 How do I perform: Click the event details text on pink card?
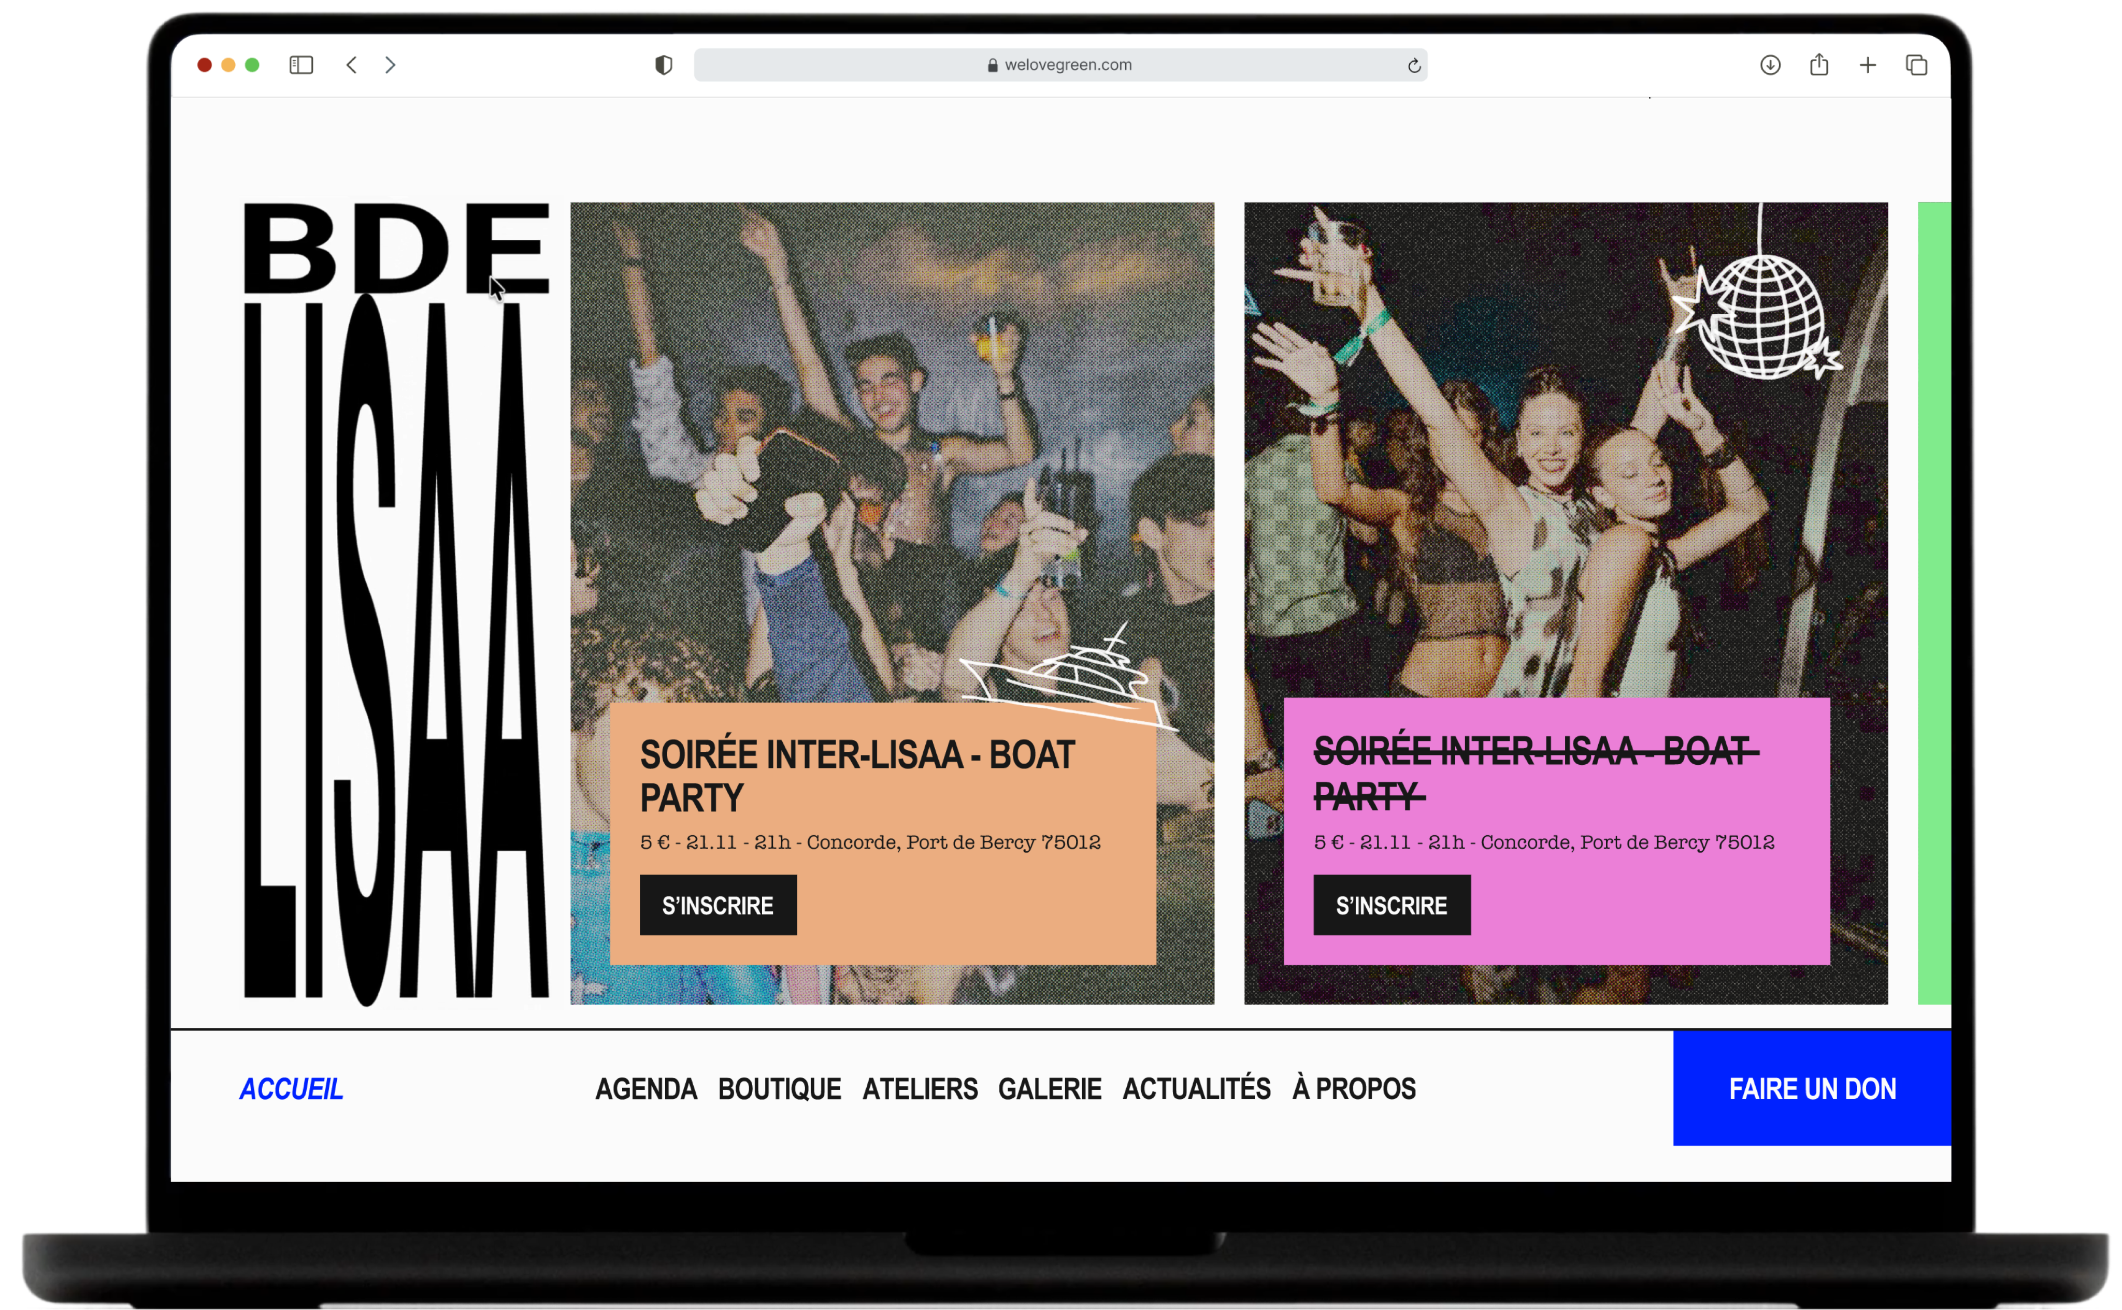(x=1544, y=842)
